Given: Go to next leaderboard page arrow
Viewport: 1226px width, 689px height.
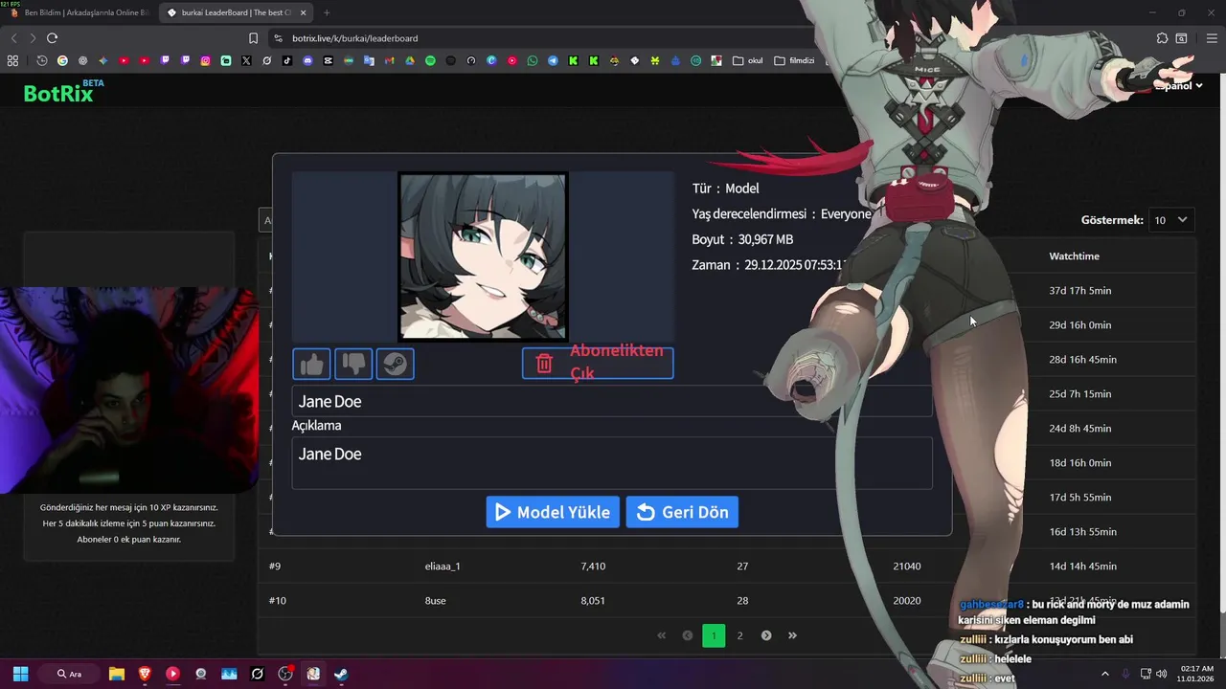Looking at the screenshot, I should click(x=766, y=635).
